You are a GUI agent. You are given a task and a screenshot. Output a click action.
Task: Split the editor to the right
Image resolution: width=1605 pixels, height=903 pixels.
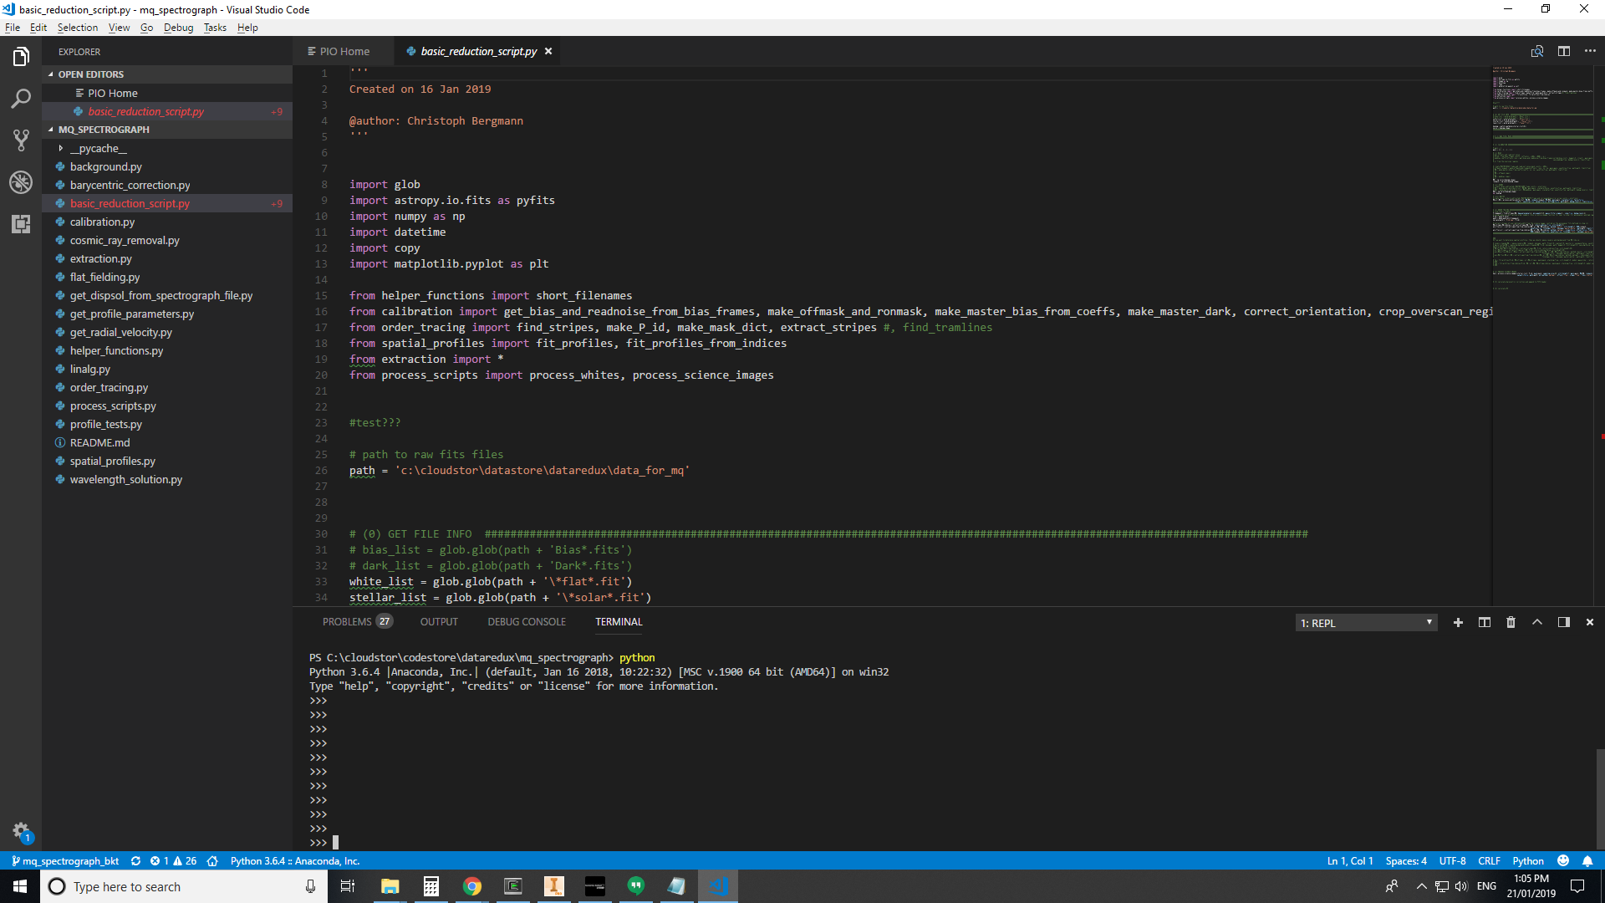(1563, 51)
